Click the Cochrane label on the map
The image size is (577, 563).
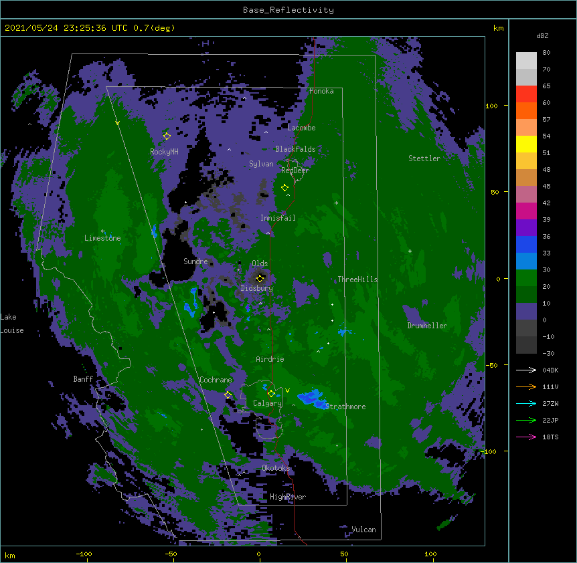click(216, 380)
